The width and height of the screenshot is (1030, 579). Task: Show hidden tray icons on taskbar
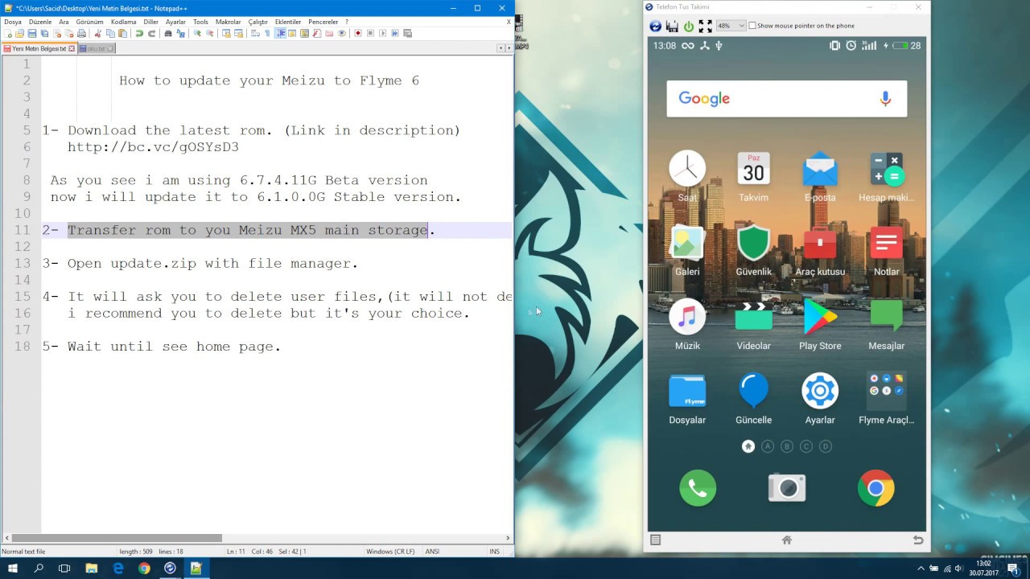click(921, 568)
